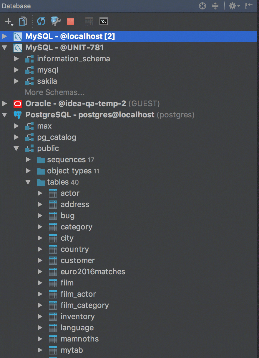Open the gear settings menu
The width and height of the screenshot is (259, 358).
coord(234,6)
